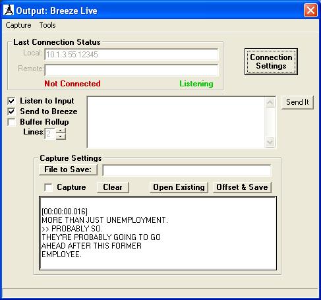Click the line THEY'RE PROBABLY GOING TO GO
The width and height of the screenshot is (321, 300).
(101, 237)
